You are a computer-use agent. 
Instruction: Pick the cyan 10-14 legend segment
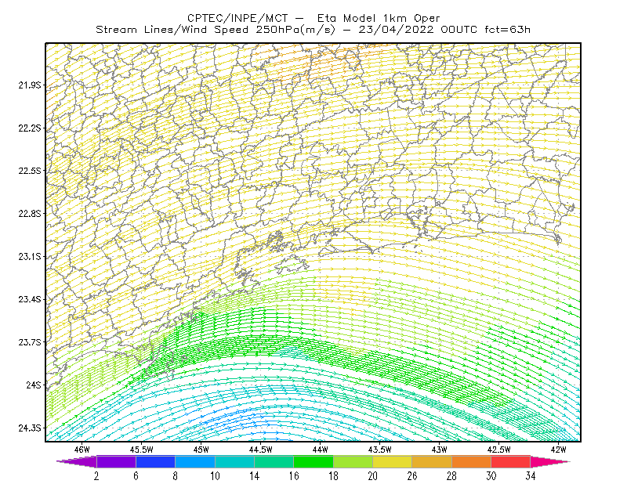(x=234, y=461)
